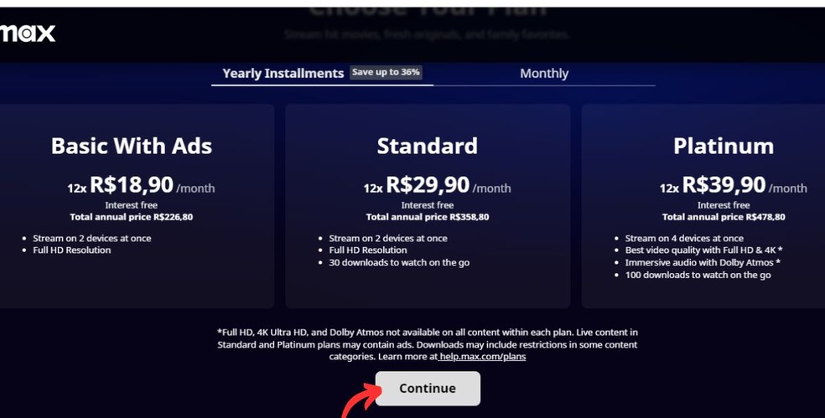The height and width of the screenshot is (418, 825).
Task: Click the Dolby Atmos feature line
Action: 703,262
